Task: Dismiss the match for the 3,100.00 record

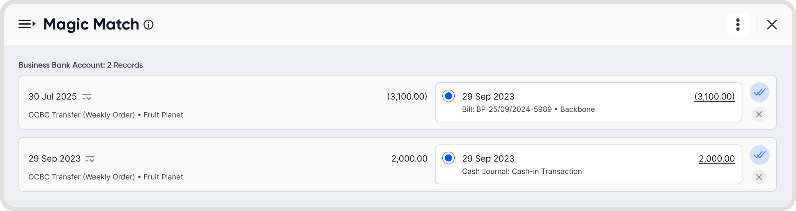Action: tap(759, 114)
